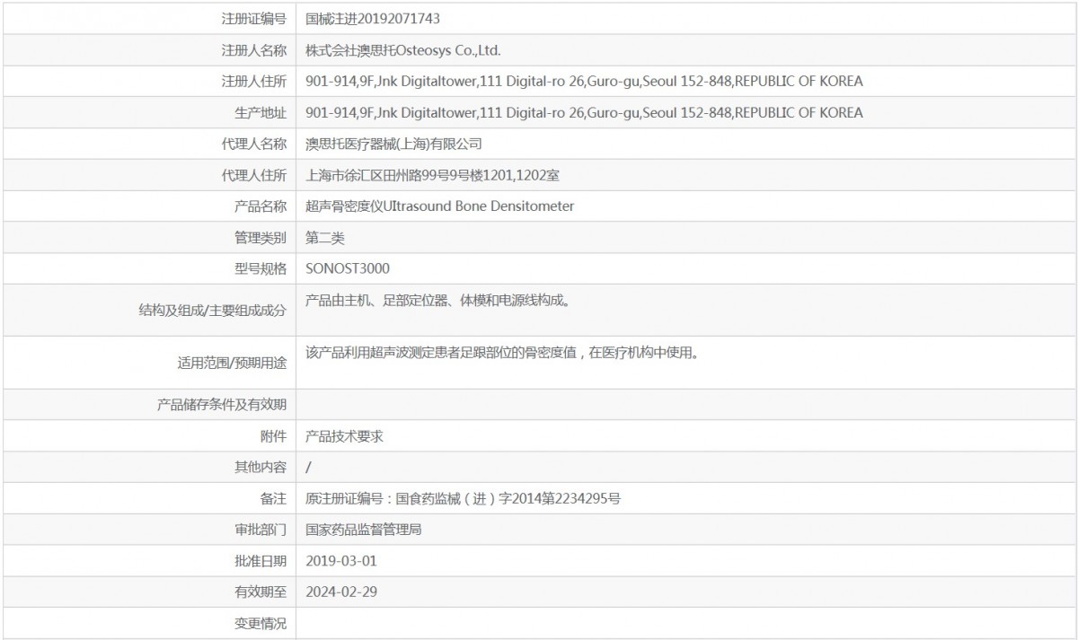
Task: Select model value SONOST3000
Action: tap(348, 268)
